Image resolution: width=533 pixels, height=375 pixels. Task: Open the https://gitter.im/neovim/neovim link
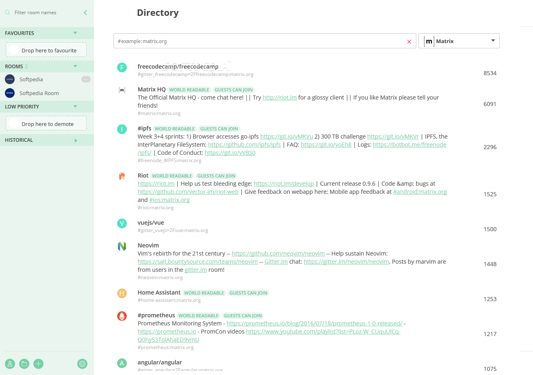[346, 262]
